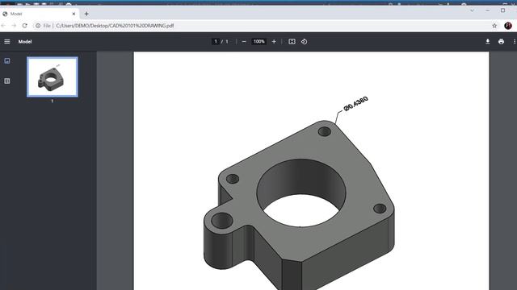
Task: Click the fit to page icon
Action: (x=292, y=41)
